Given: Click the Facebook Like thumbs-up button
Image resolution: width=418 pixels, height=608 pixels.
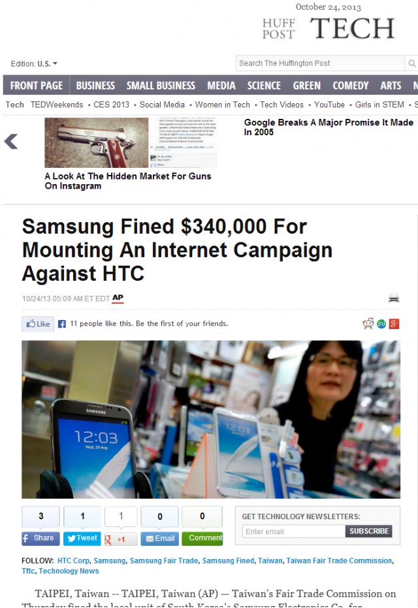Looking at the screenshot, I should (38, 324).
